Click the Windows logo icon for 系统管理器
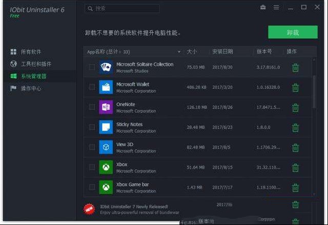Image resolution: width=328 pixels, height=225 pixels. point(13,76)
